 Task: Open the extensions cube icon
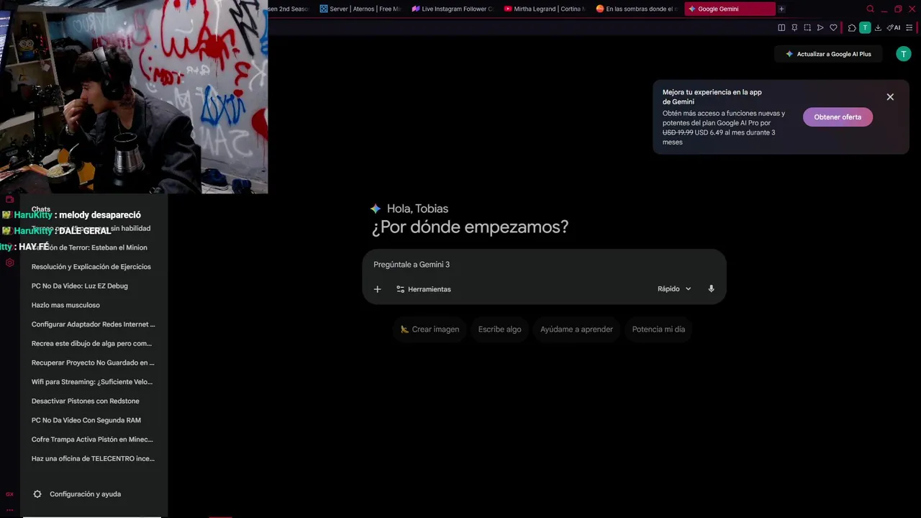[852, 28]
